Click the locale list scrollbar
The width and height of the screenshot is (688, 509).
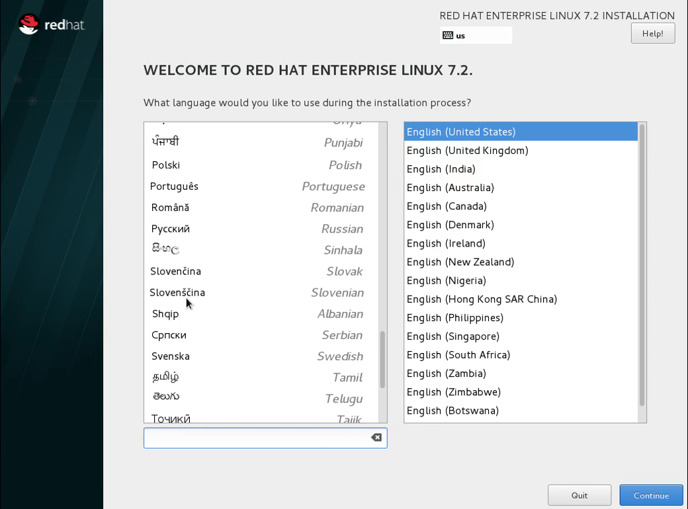(642, 265)
